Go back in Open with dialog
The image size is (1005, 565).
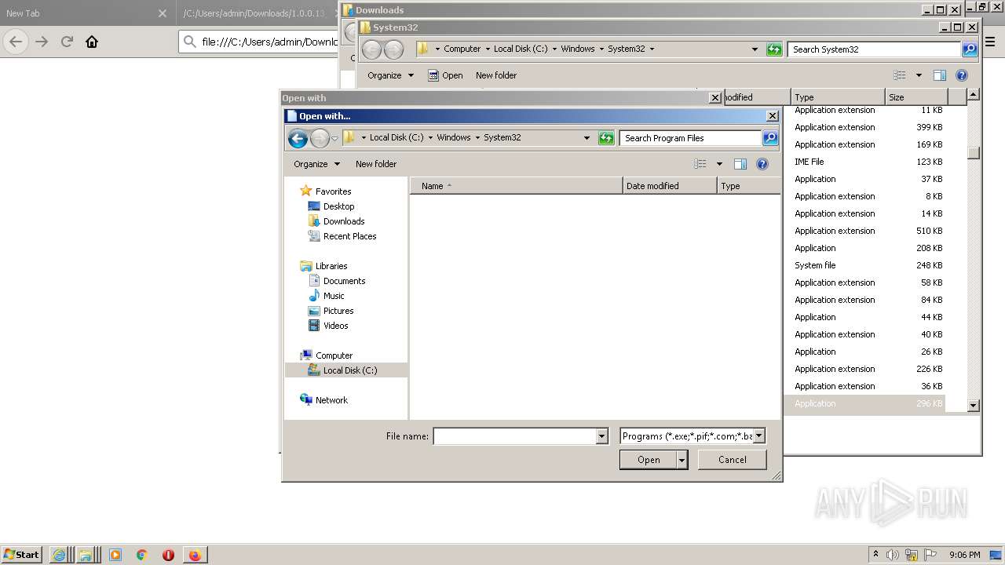coord(298,139)
